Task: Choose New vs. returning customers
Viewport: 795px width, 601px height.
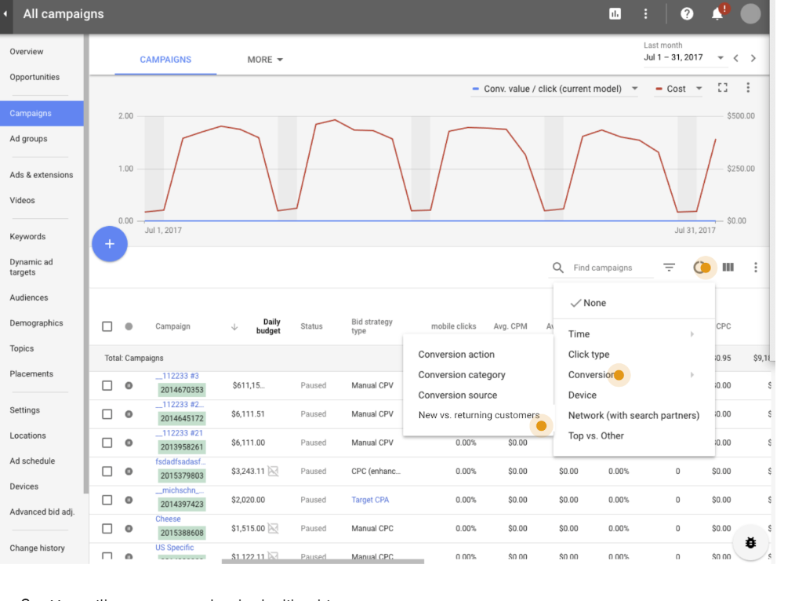Action: pyautogui.click(x=478, y=415)
